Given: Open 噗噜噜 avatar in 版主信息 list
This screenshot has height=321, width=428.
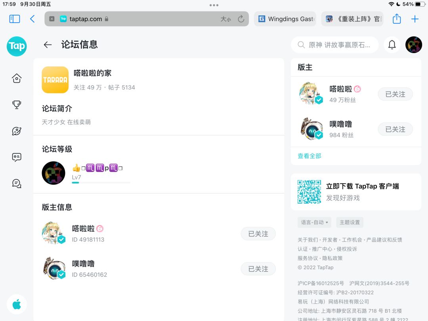Looking at the screenshot, I should tap(54, 268).
